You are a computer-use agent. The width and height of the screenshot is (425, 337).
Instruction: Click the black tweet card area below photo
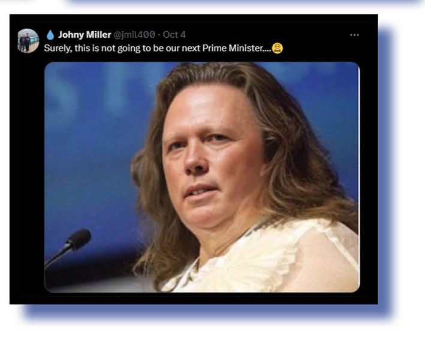[x=194, y=298]
